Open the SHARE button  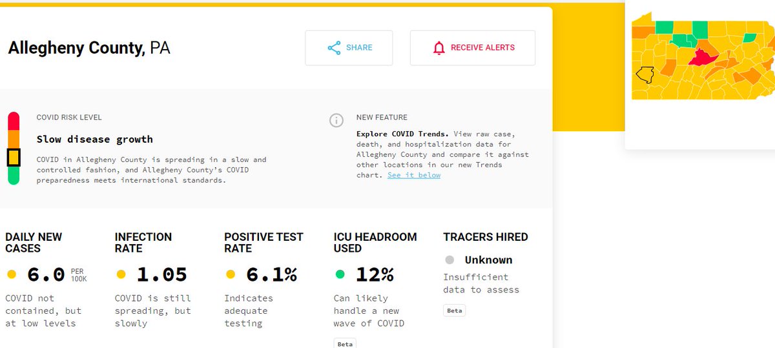[349, 48]
